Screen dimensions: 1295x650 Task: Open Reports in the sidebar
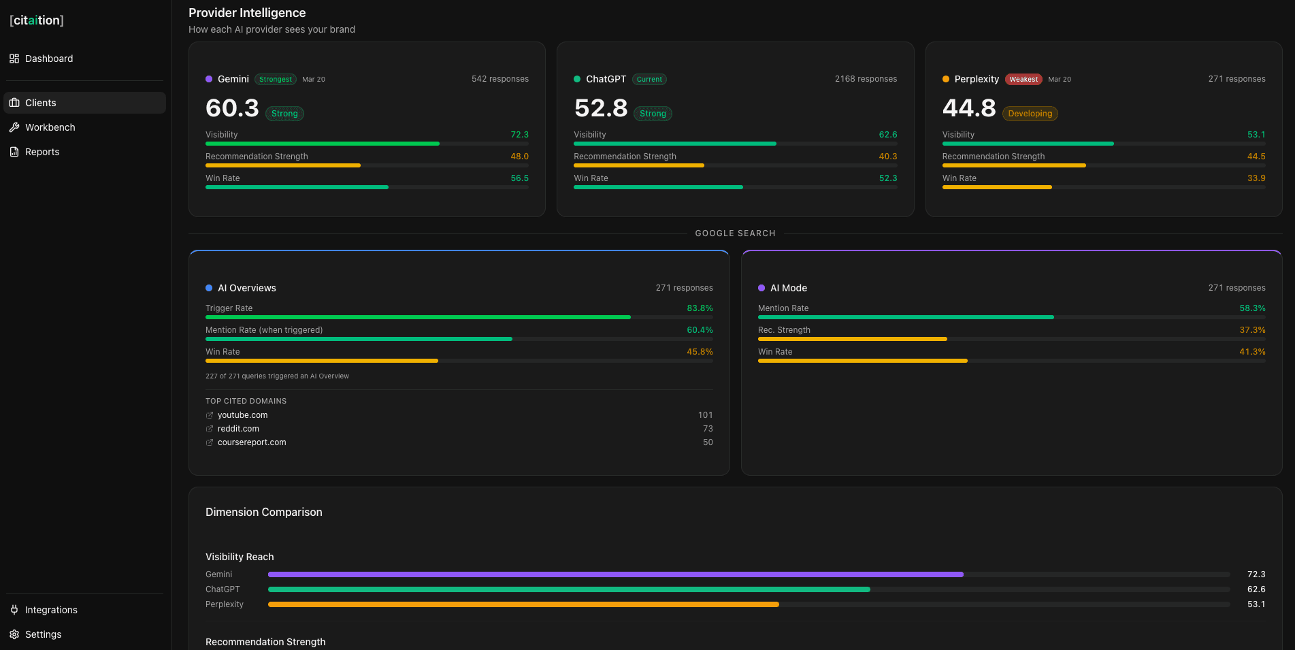85,152
